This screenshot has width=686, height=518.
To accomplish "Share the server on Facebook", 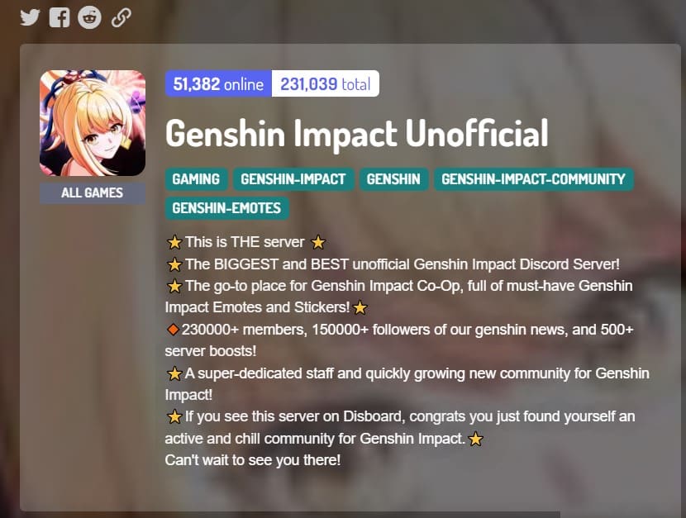I will [60, 18].
